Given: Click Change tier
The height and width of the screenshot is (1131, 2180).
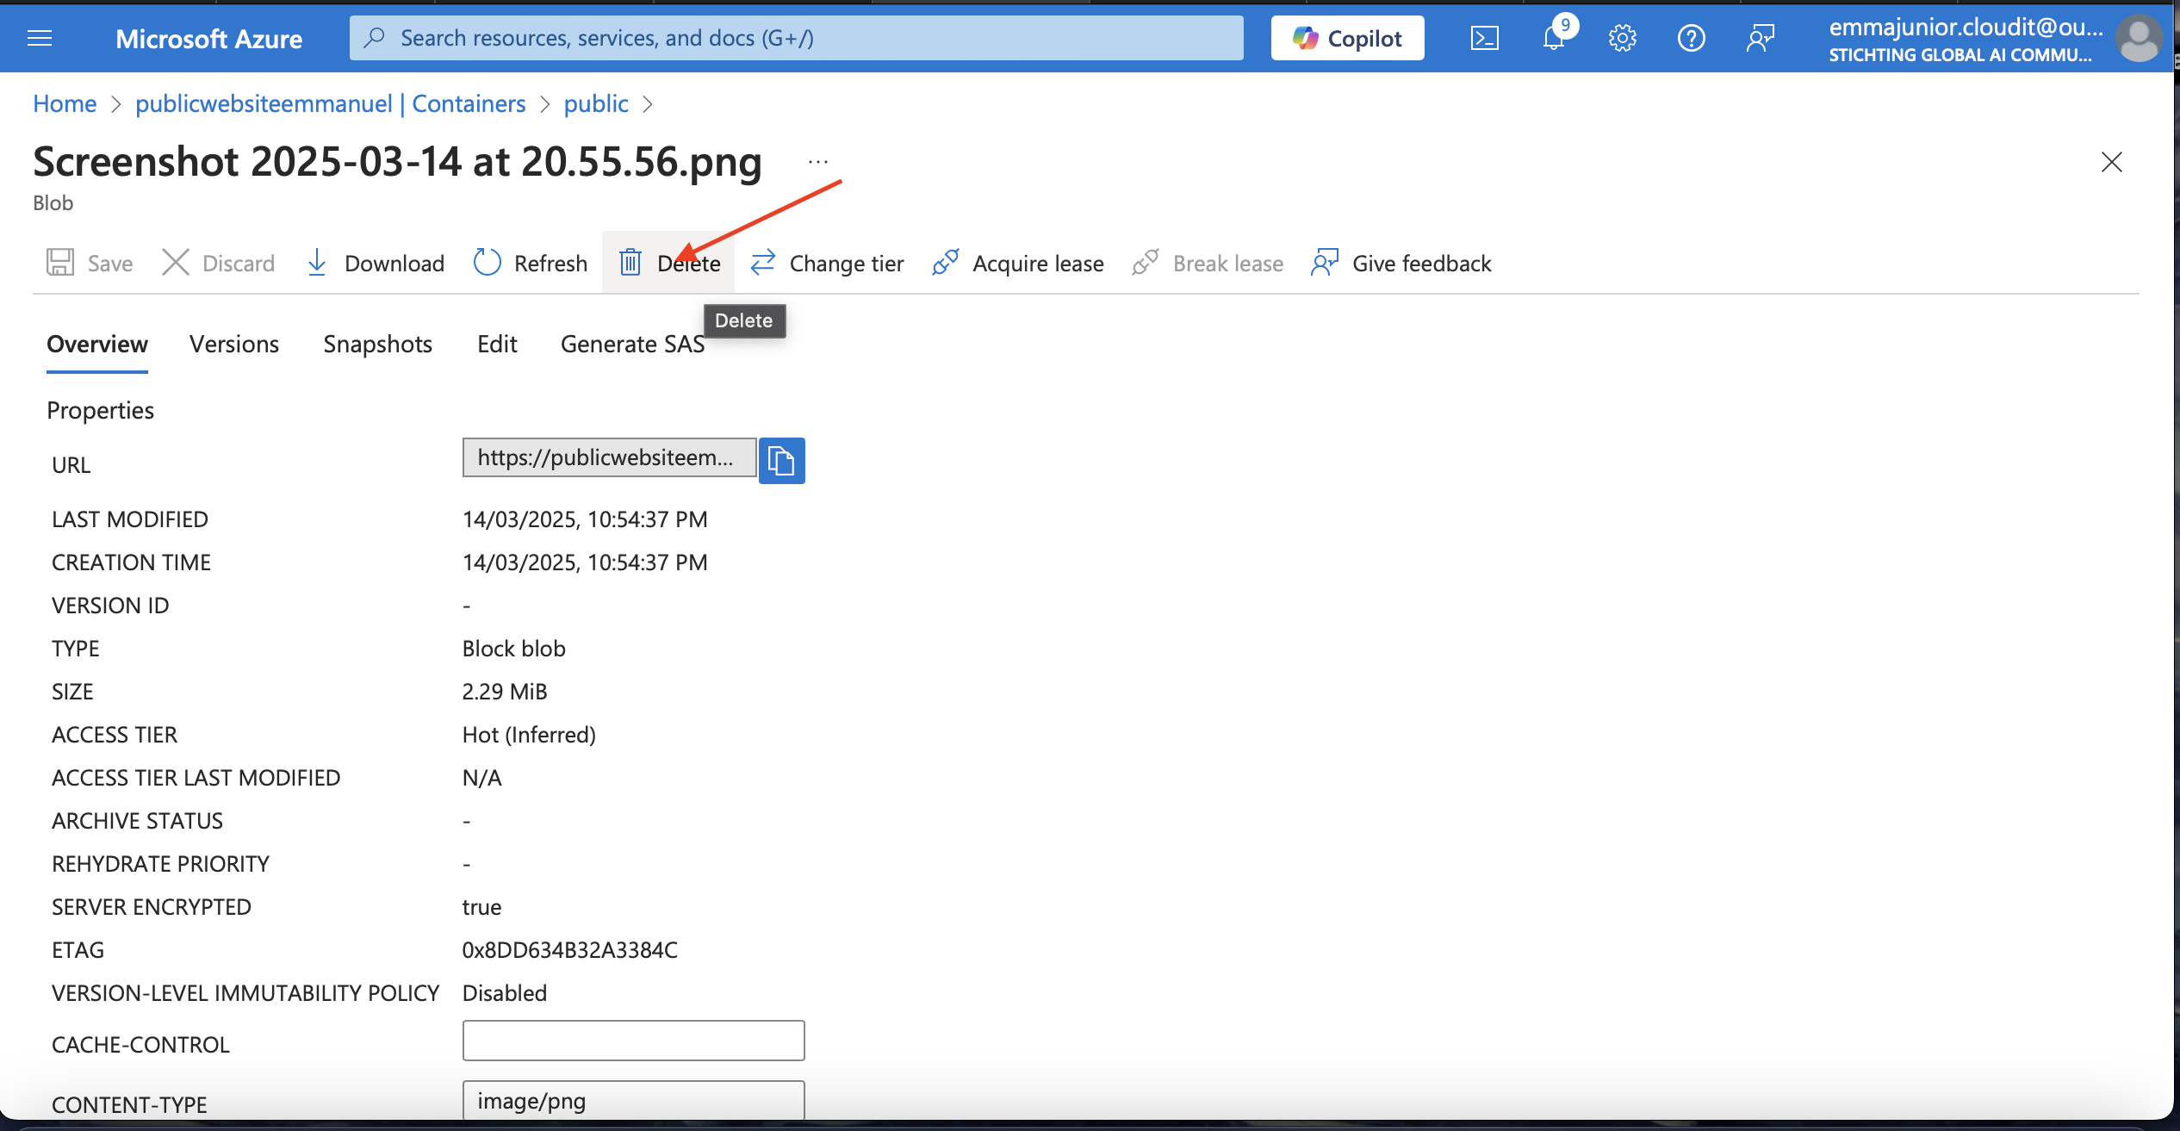Looking at the screenshot, I should tap(827, 263).
